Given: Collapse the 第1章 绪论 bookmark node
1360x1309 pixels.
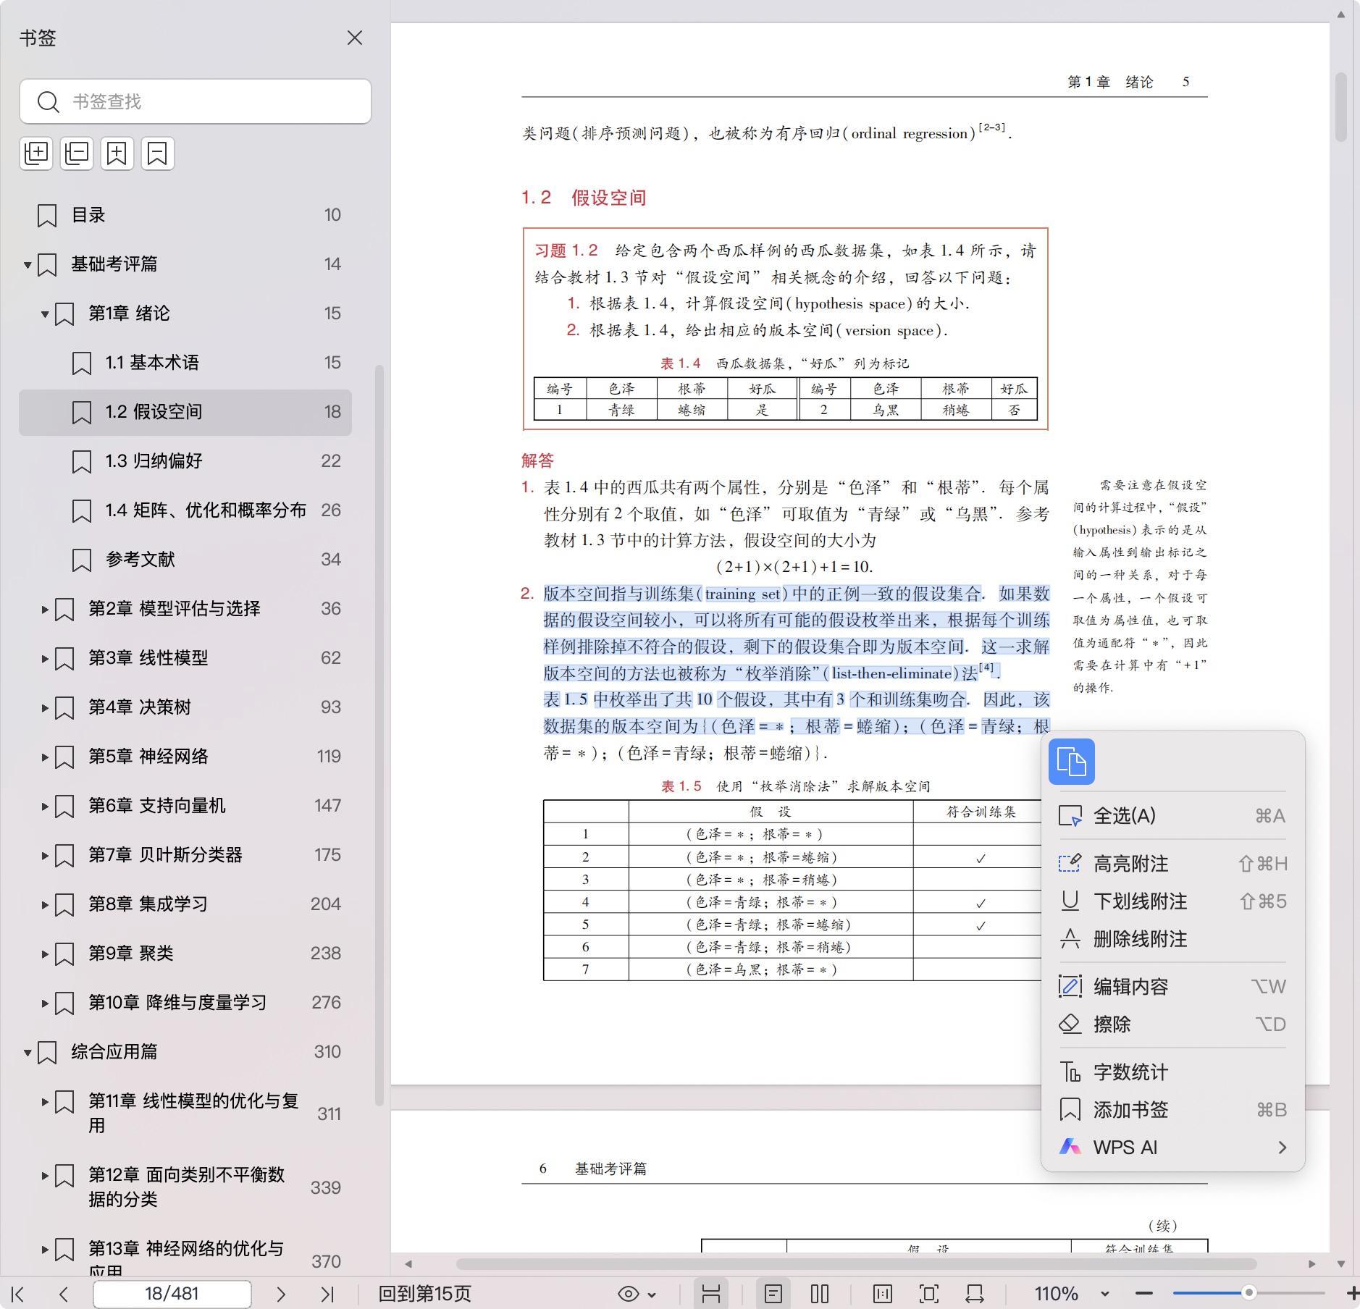Looking at the screenshot, I should (45, 313).
